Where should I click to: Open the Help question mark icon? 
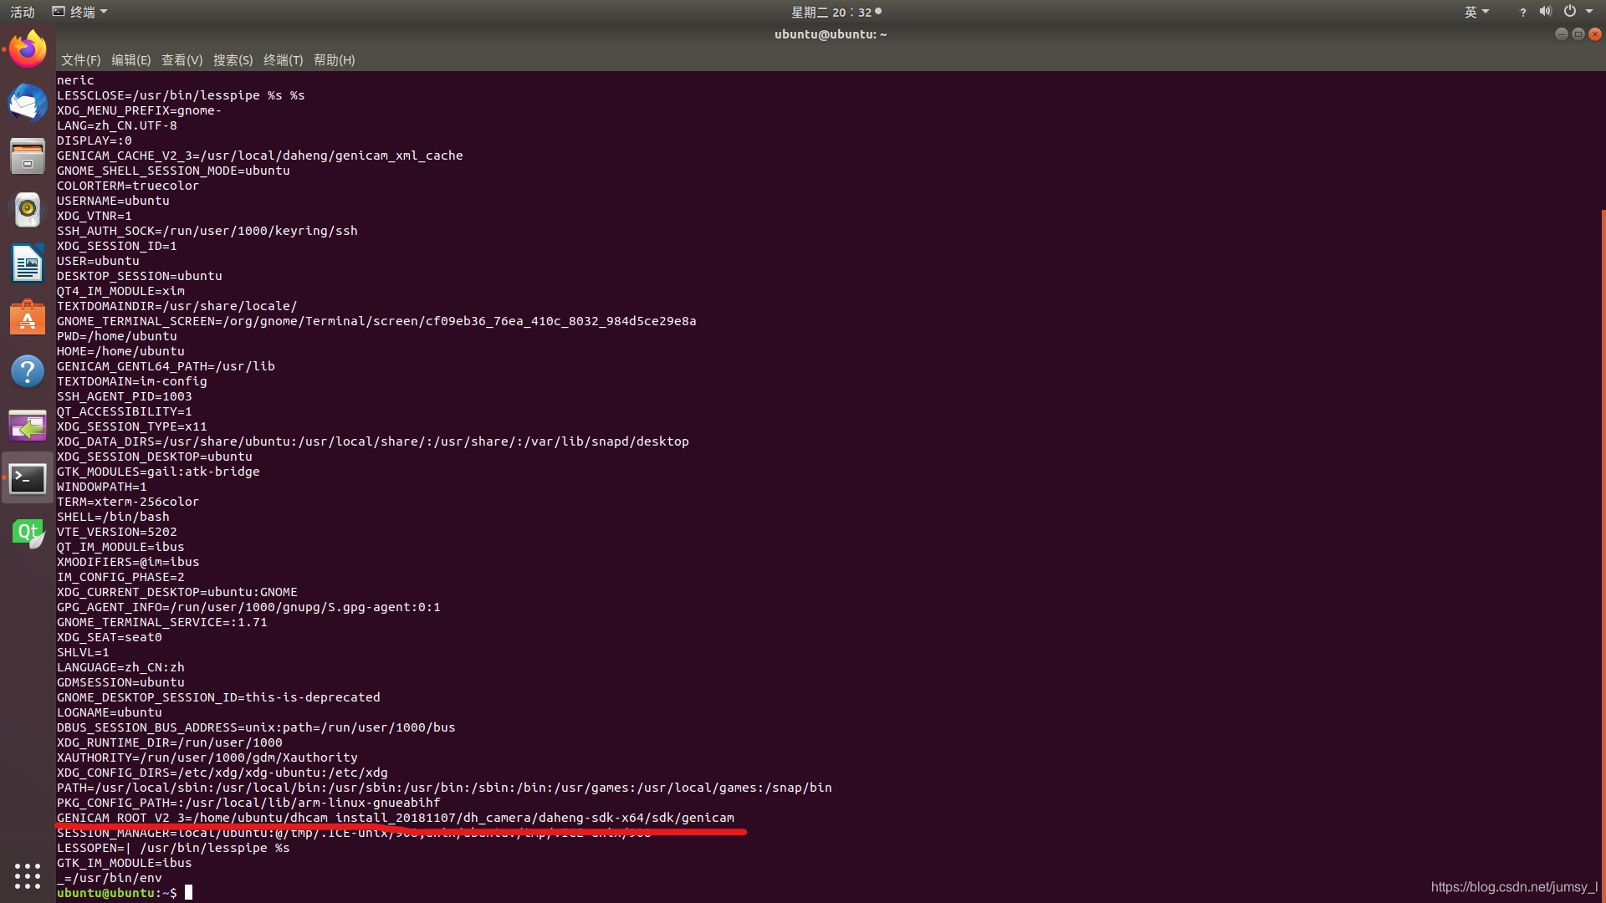tap(28, 371)
